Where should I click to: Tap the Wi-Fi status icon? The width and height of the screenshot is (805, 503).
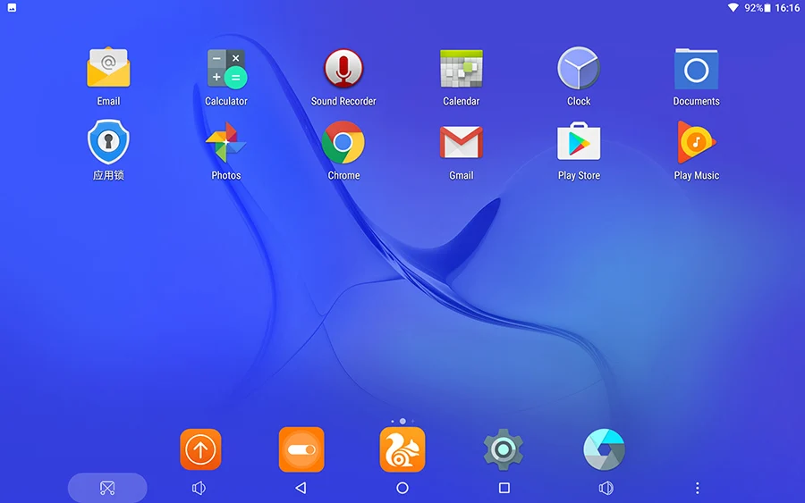(x=733, y=8)
